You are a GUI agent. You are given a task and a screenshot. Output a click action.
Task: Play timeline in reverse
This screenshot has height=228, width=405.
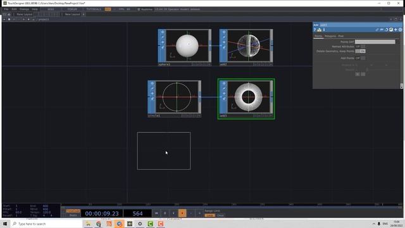pos(173,213)
